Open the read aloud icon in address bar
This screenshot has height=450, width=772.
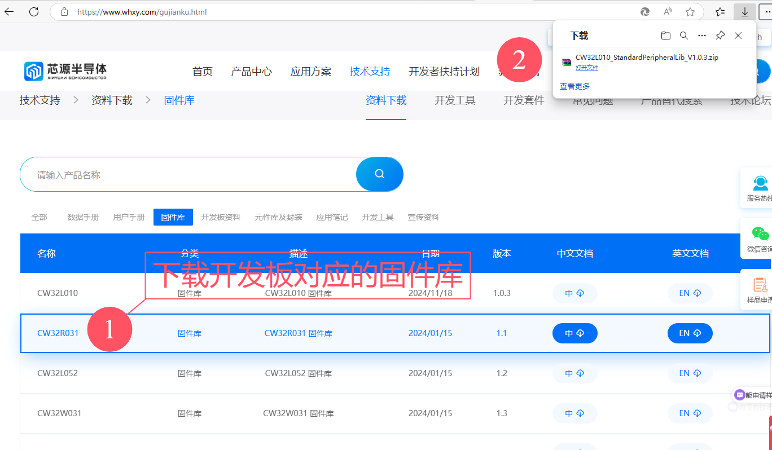pos(668,12)
